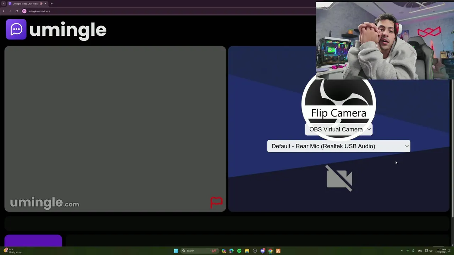Click the umingle chat bubble logo icon
The width and height of the screenshot is (454, 255).
tap(16, 29)
